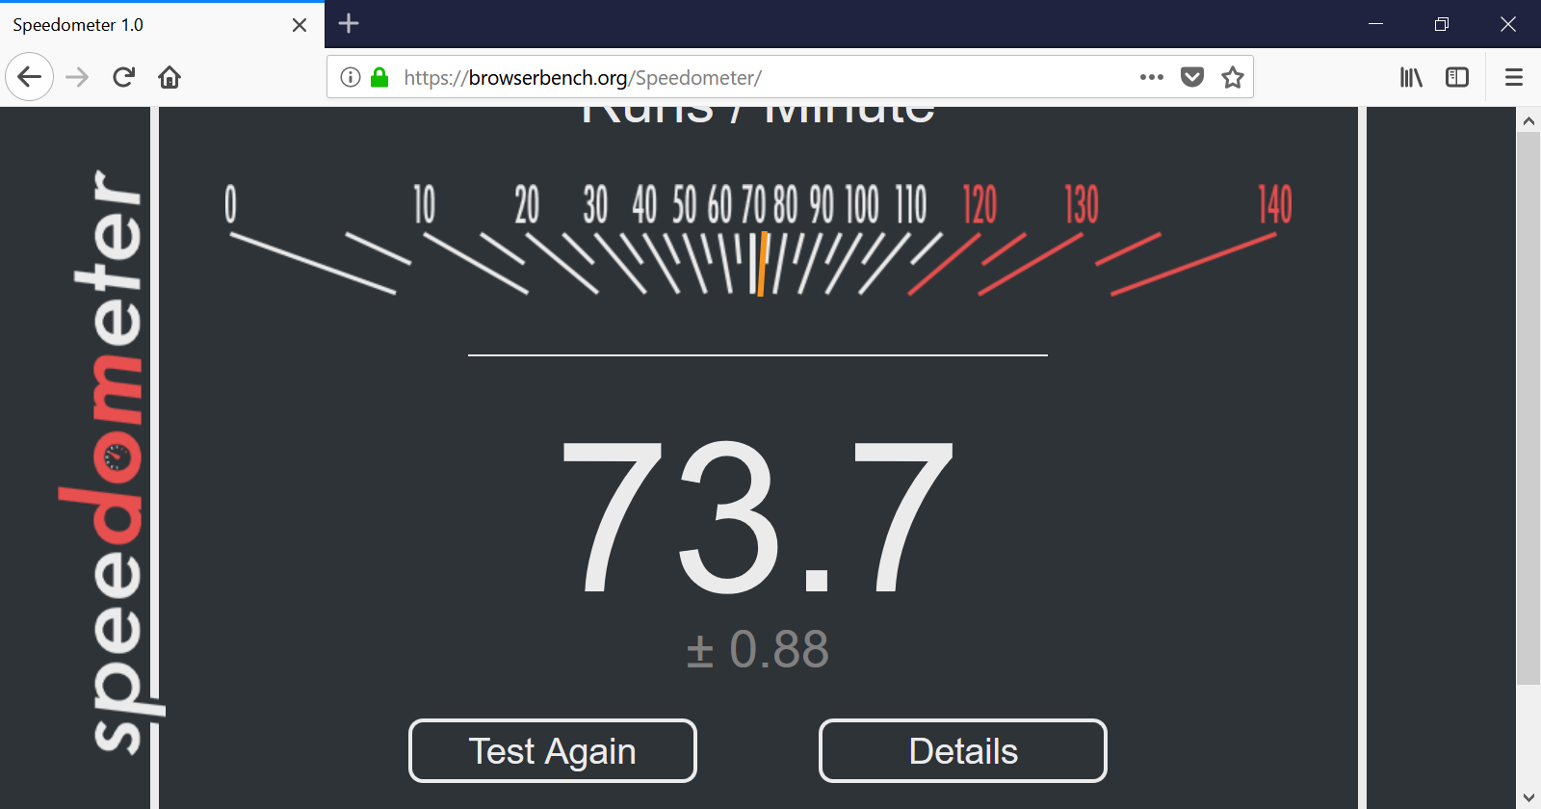The height and width of the screenshot is (809, 1541).
Task: Minimize the Firefox window
Action: (x=1375, y=24)
